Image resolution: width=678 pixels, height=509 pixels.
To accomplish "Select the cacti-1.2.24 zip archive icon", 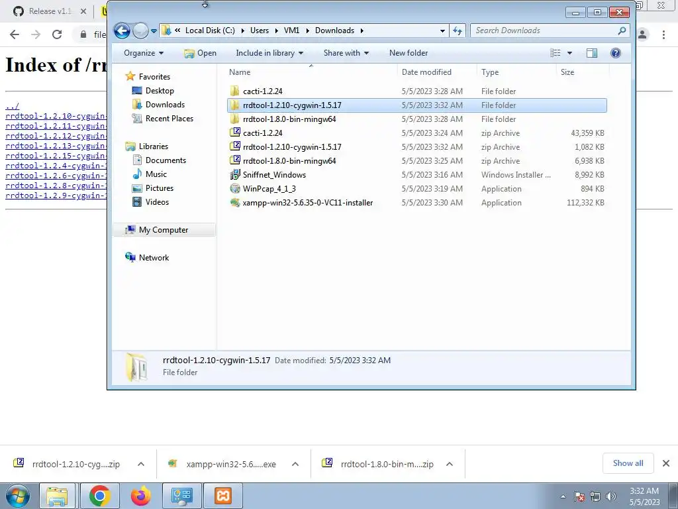I will tap(235, 133).
